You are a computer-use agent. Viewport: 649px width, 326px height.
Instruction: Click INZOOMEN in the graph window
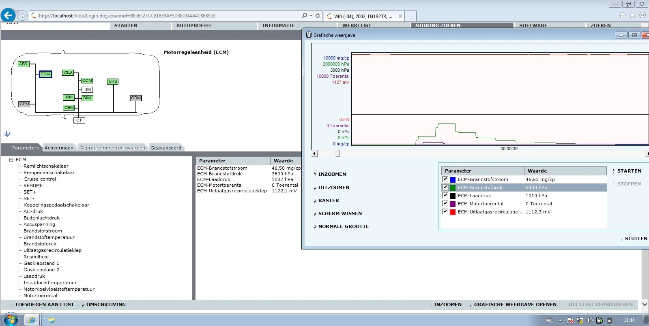pos(332,174)
